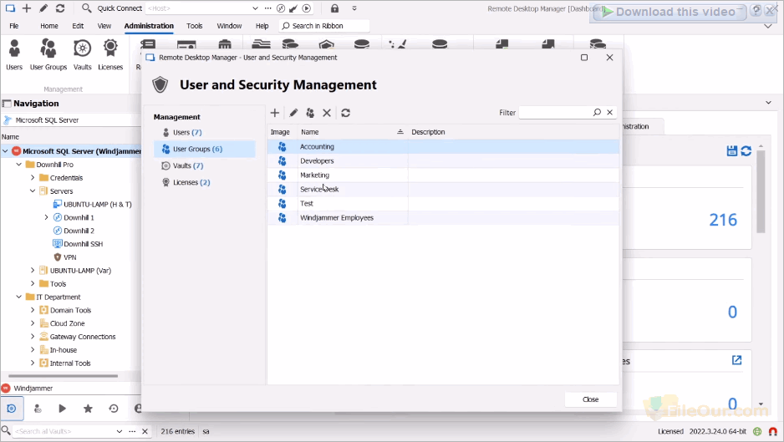Select the Test group row
Viewport: 784px width, 442px height.
pos(444,204)
